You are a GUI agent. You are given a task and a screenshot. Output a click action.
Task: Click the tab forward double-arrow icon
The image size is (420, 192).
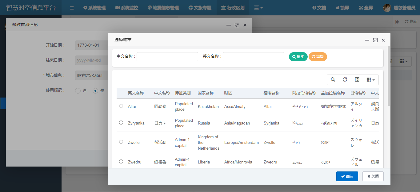pyautogui.click(x=397, y=22)
